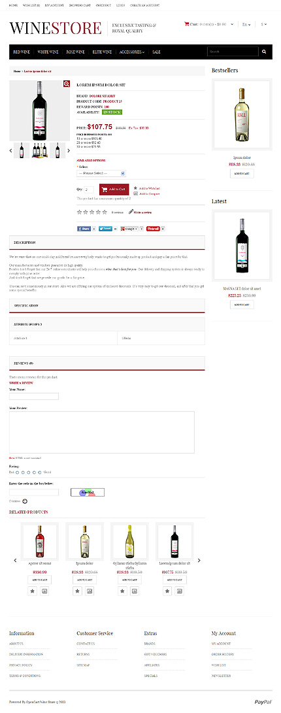The height and width of the screenshot is (713, 281).
Task: Click wishlist star under Aperos sit cosme
Action: 33,591
